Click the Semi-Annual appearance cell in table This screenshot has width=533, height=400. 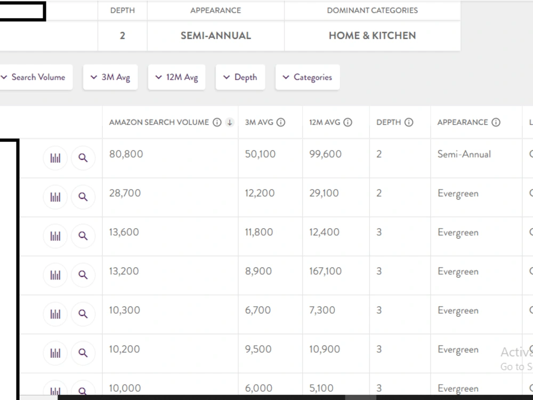(464, 155)
